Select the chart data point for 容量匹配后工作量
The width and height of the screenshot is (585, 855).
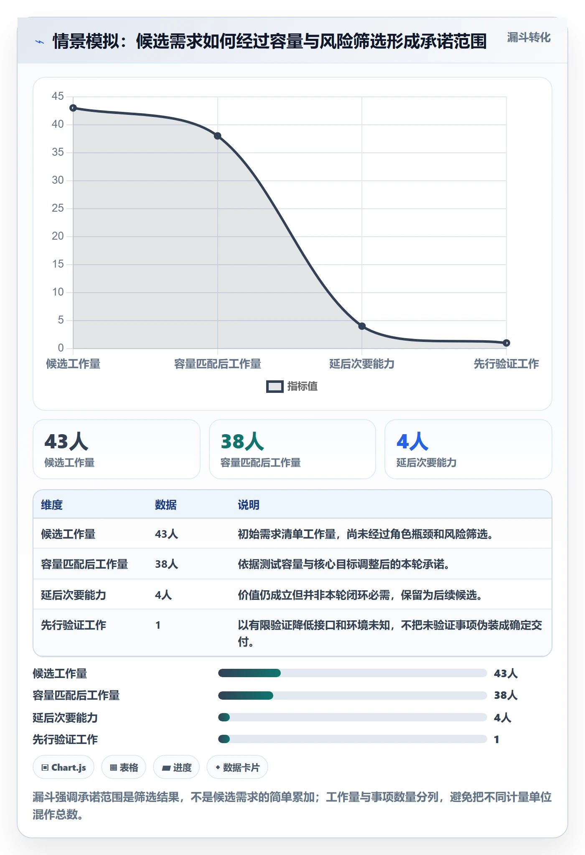[x=218, y=136]
